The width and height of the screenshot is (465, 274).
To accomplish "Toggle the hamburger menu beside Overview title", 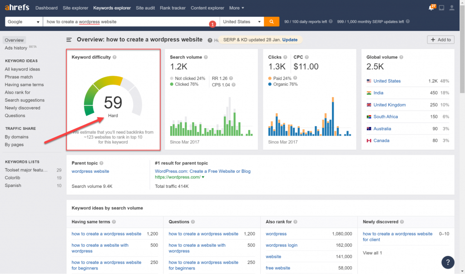I will click(69, 39).
